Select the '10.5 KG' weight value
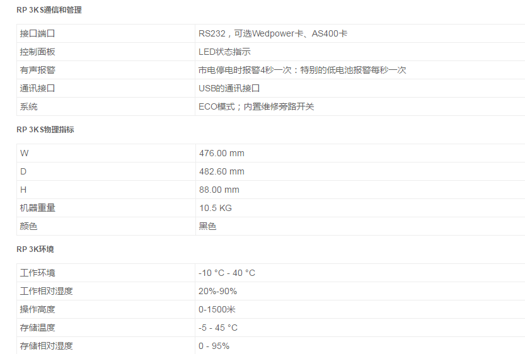 coord(215,208)
